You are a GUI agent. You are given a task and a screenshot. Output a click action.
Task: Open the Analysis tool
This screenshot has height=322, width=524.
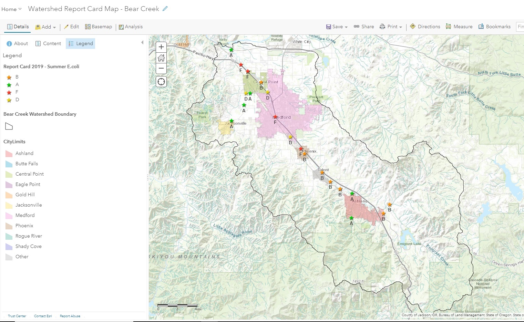coord(131,27)
